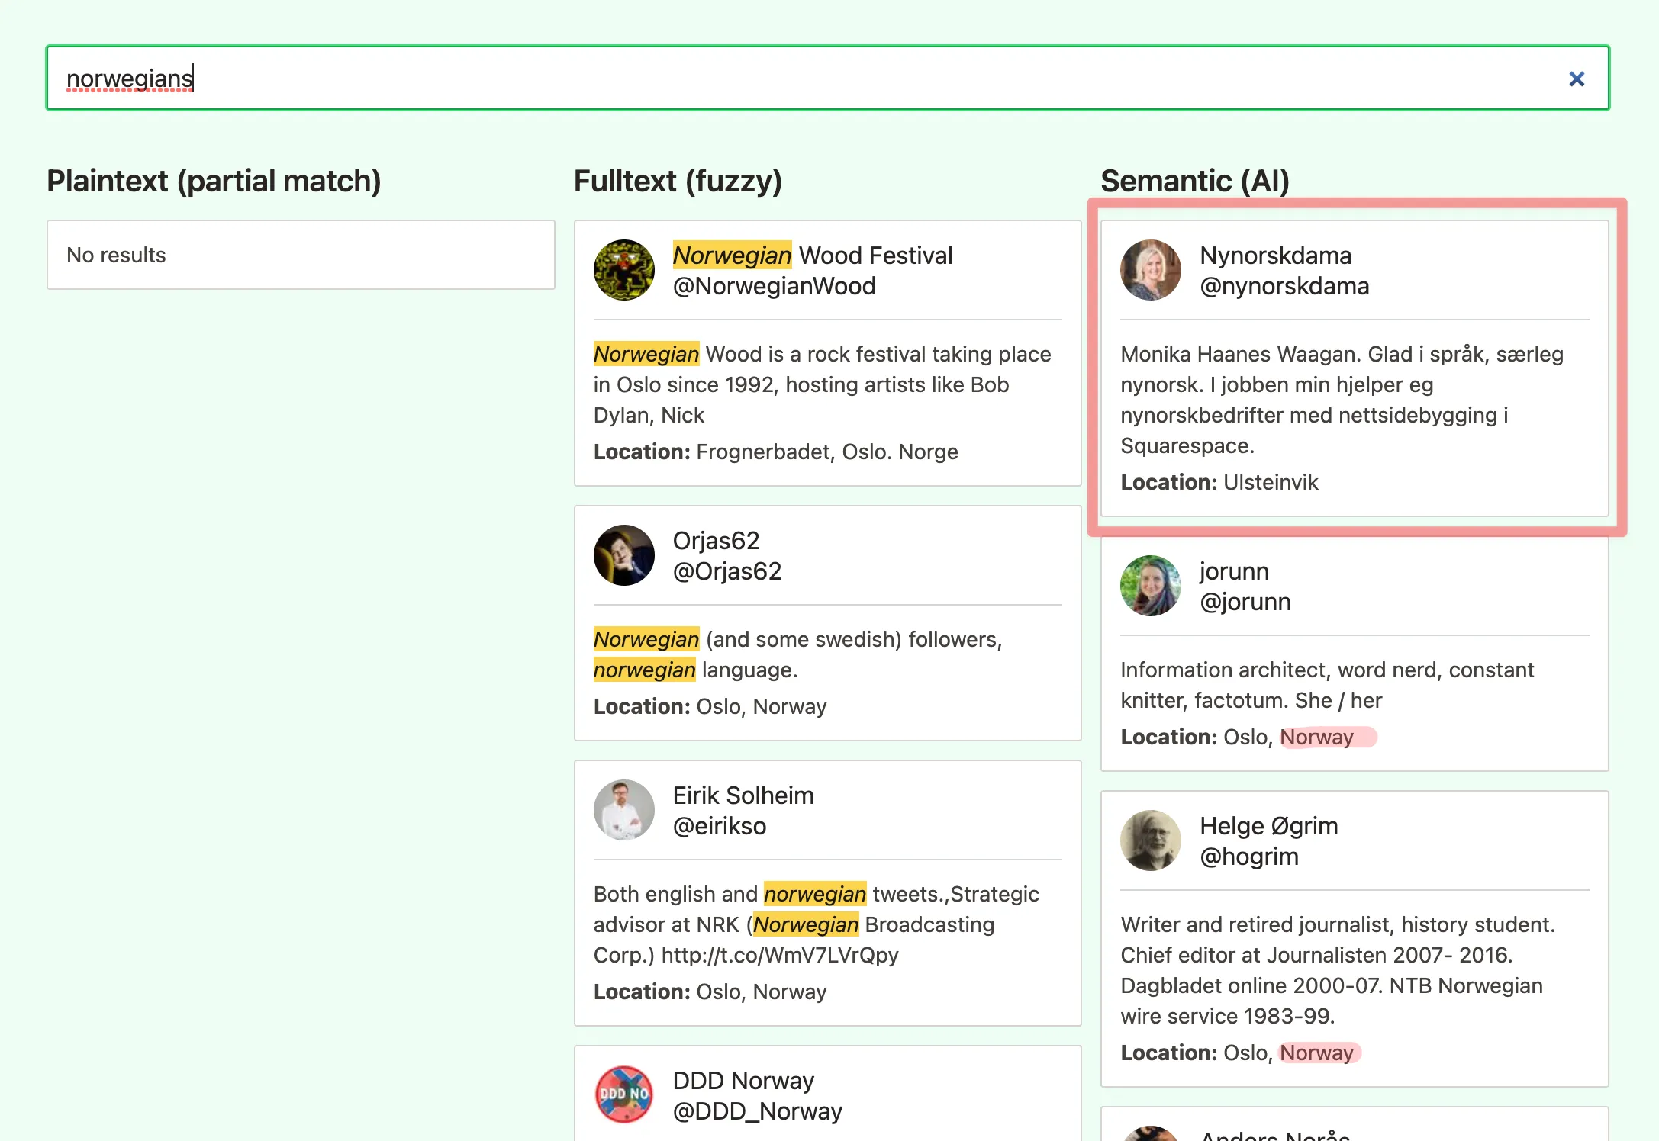Click Orjas62's profile photo

(623, 554)
